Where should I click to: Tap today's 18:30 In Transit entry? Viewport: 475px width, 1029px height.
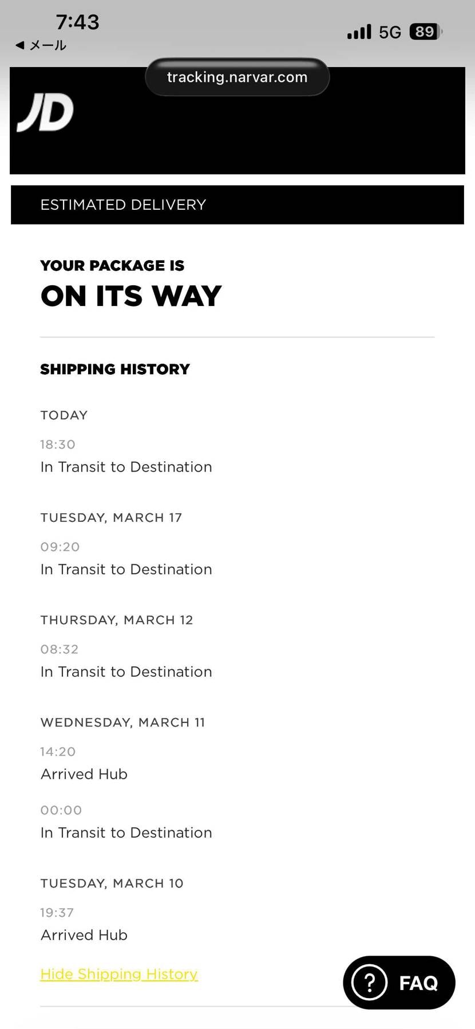(x=126, y=466)
